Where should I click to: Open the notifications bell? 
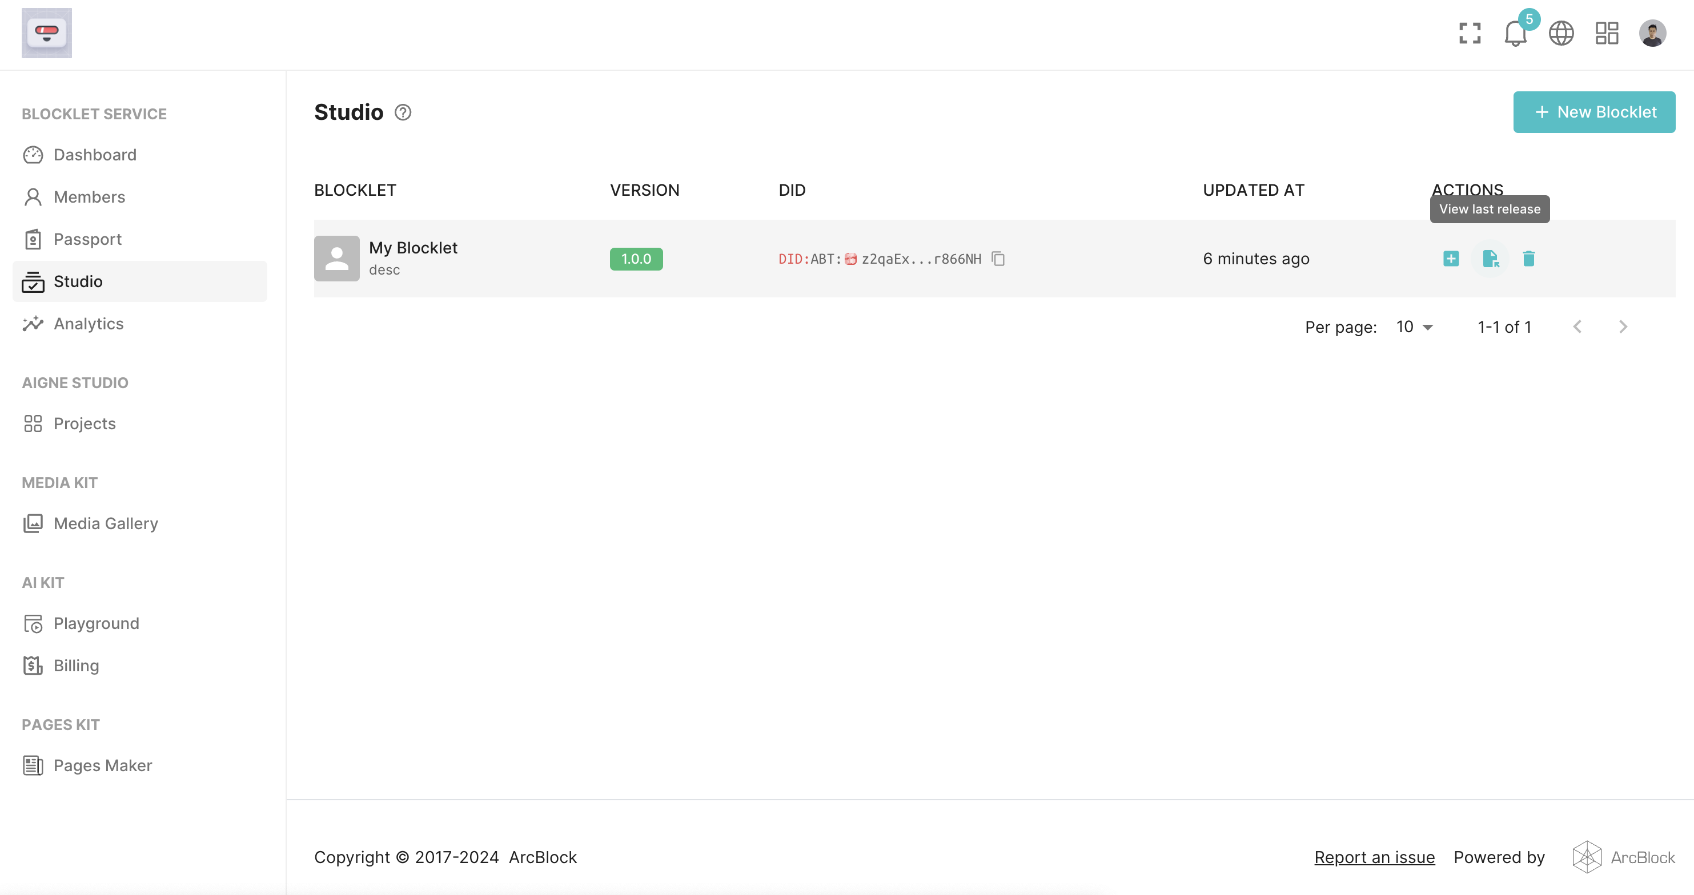point(1515,33)
